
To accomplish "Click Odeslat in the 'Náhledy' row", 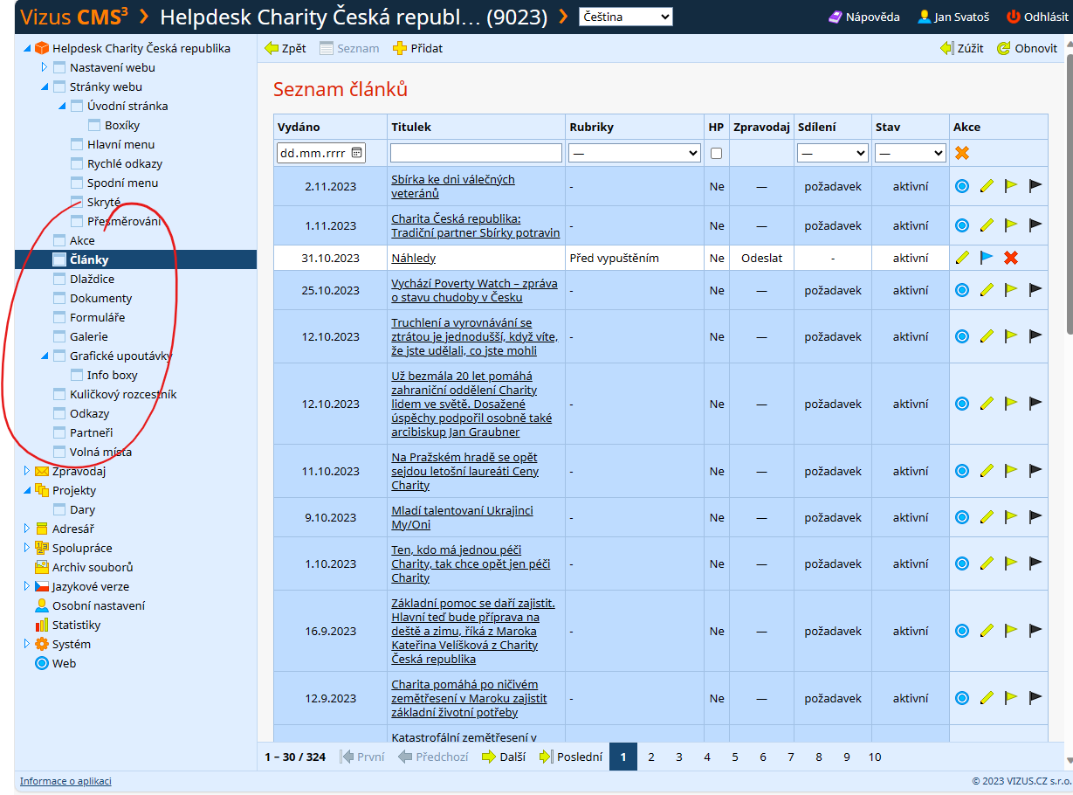I will (761, 258).
